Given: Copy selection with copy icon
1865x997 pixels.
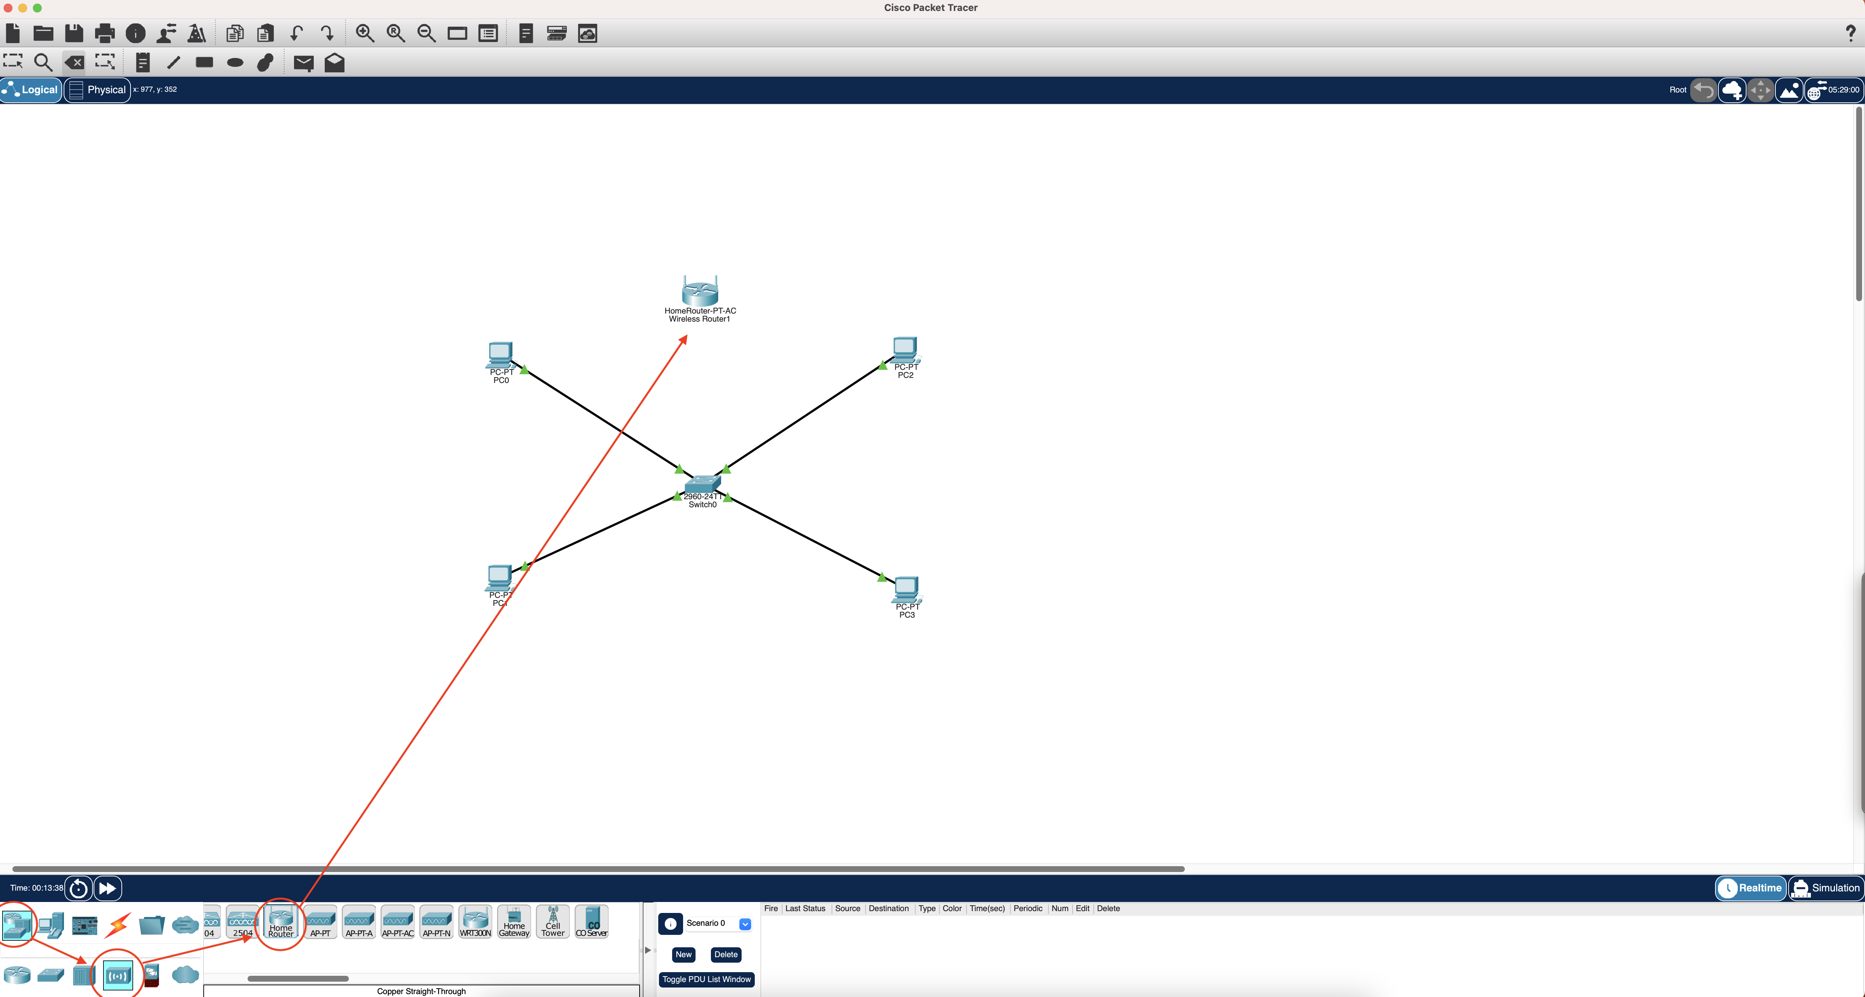Looking at the screenshot, I should pyautogui.click(x=234, y=33).
